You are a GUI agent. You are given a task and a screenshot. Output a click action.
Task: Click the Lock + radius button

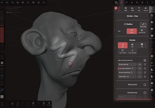click(123, 51)
